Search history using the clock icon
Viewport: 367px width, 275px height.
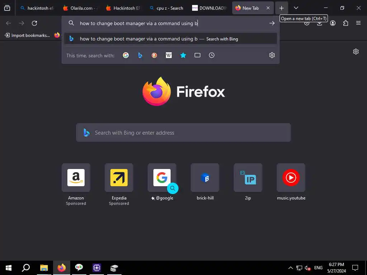(211, 55)
